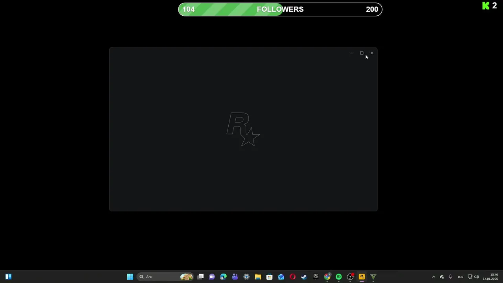Viewport: 503px width, 283px height.
Task: Expand the hidden system tray icons
Action: click(x=433, y=277)
